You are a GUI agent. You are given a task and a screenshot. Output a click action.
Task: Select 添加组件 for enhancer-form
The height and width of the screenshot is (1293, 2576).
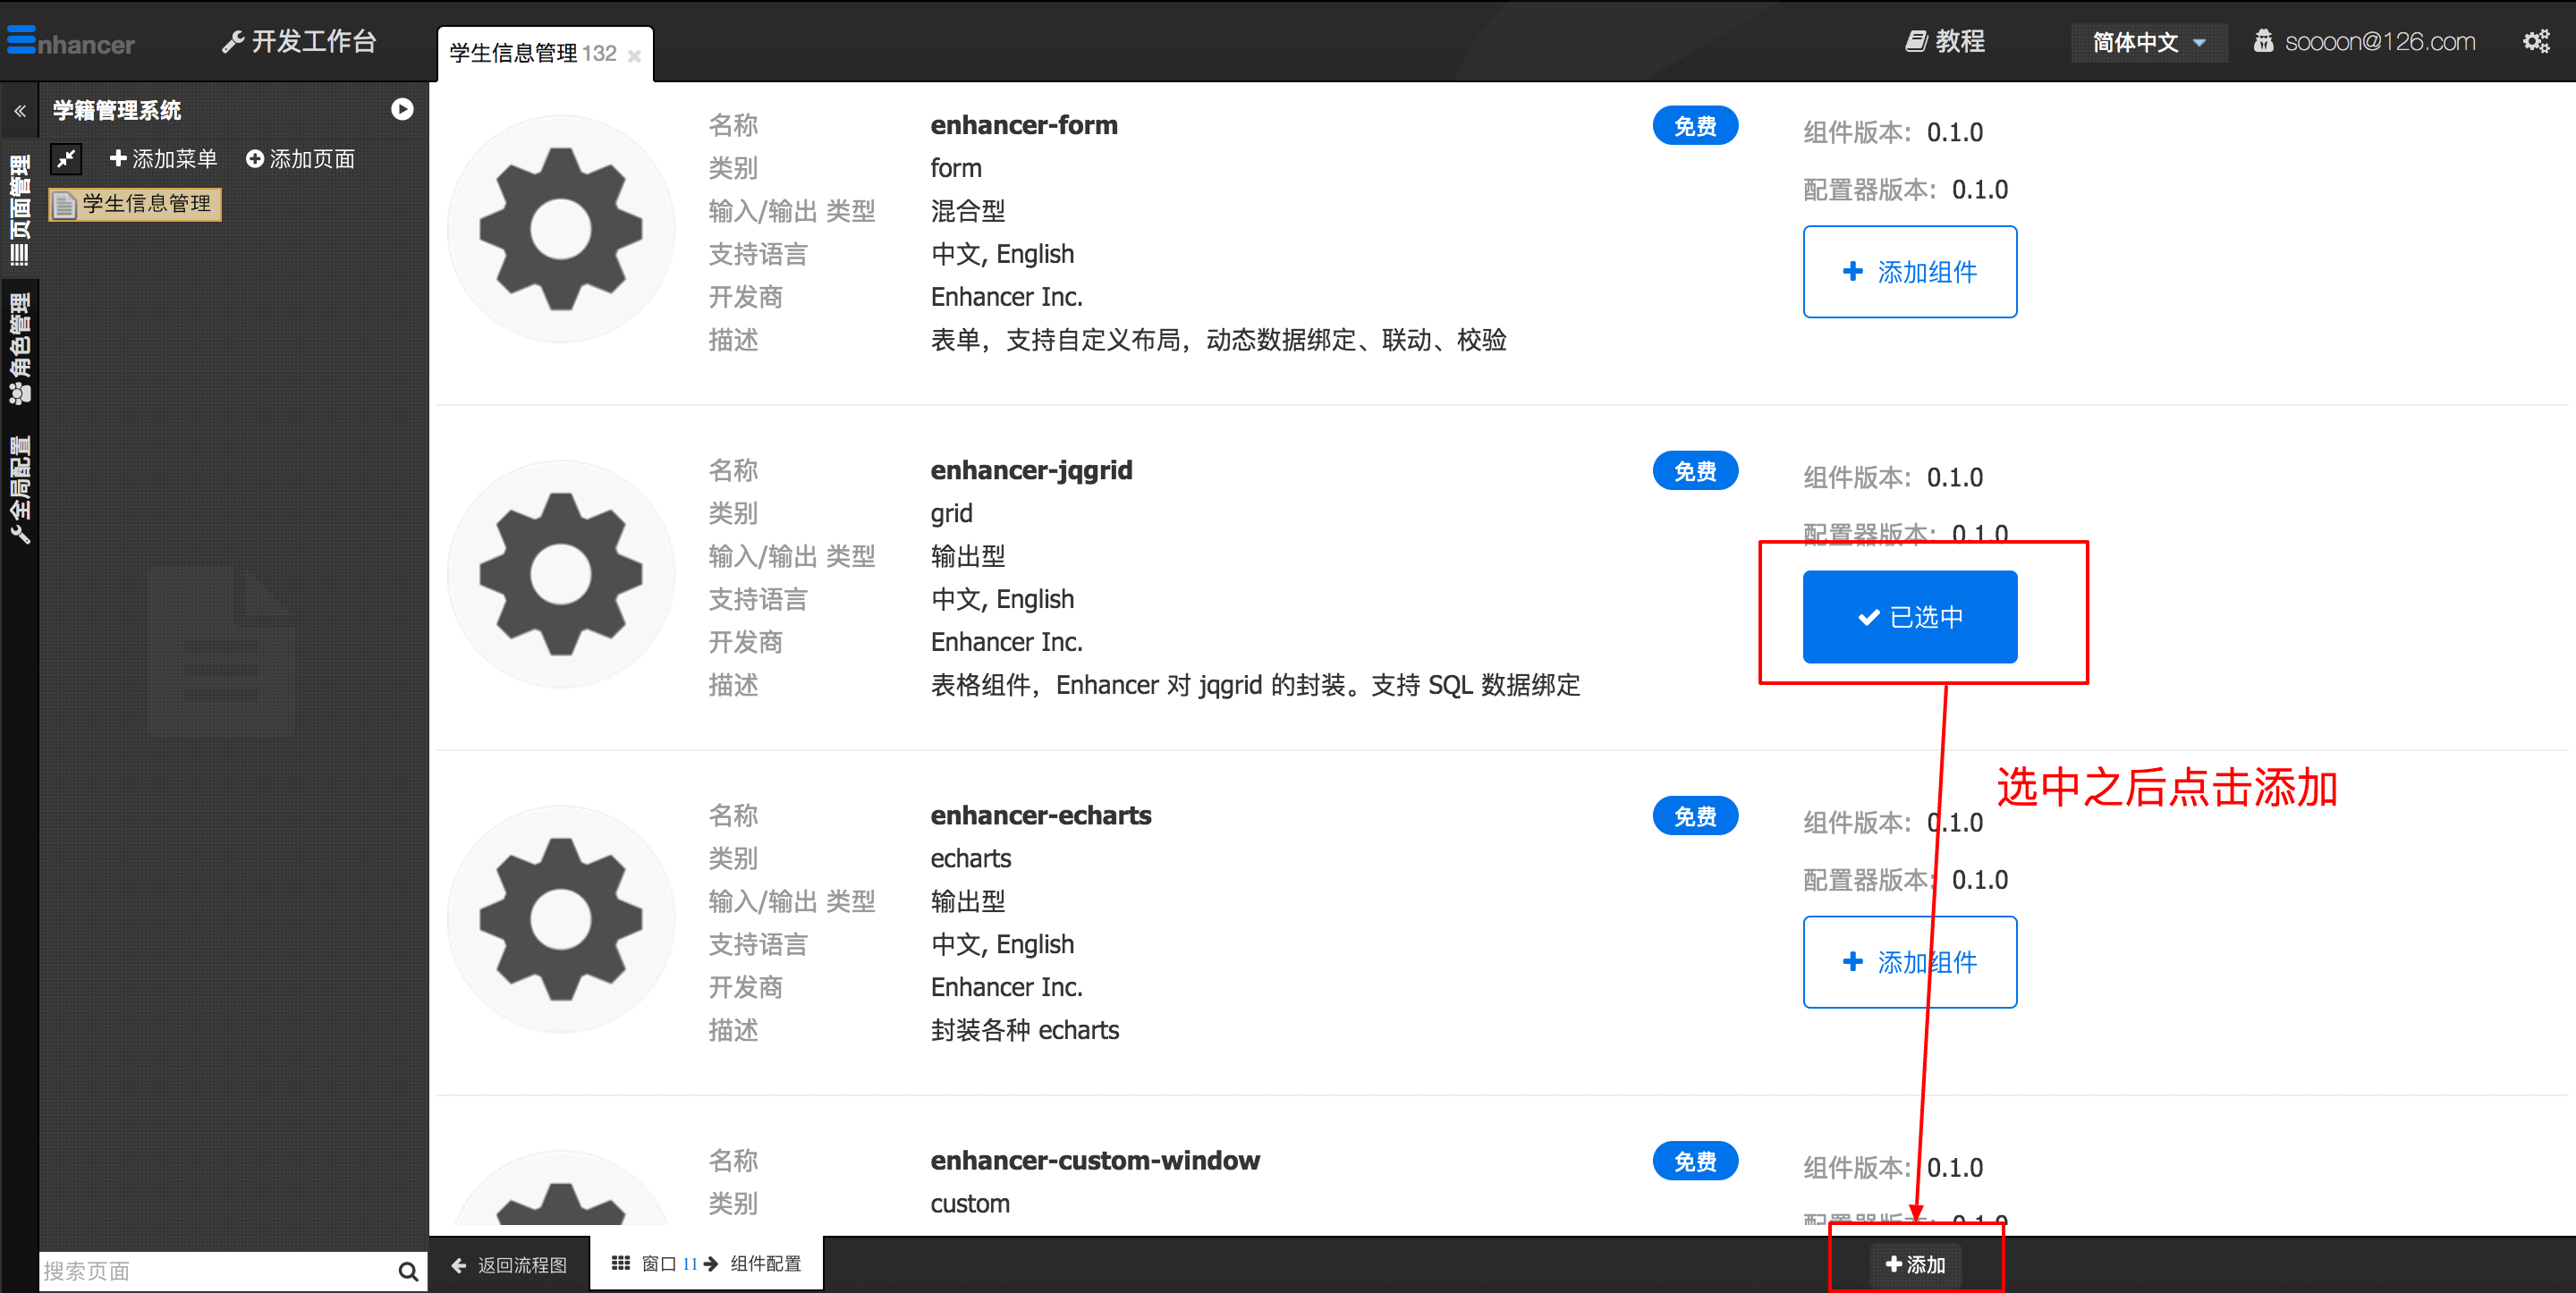coord(1909,272)
